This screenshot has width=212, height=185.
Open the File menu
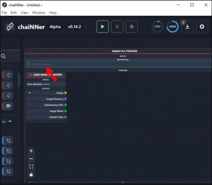4,13
